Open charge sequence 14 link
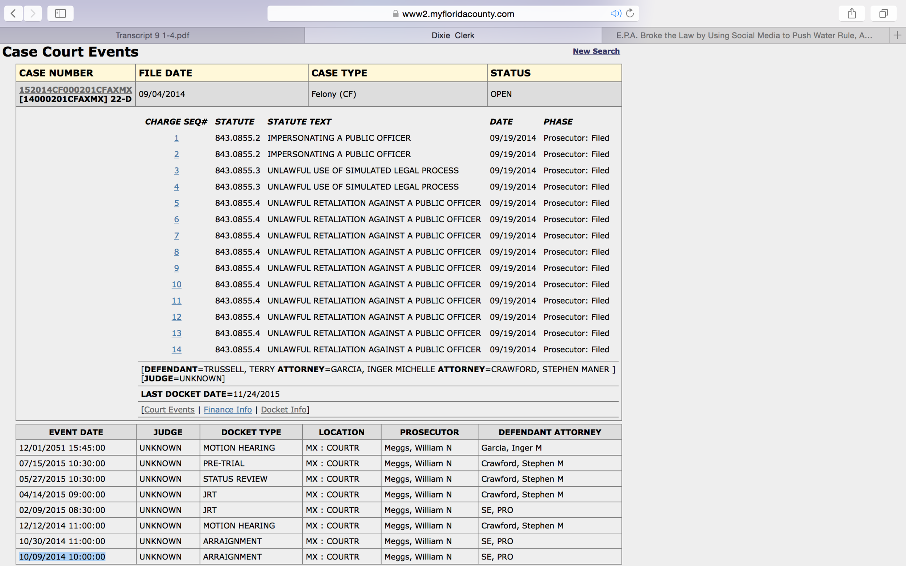The width and height of the screenshot is (906, 566). point(176,350)
